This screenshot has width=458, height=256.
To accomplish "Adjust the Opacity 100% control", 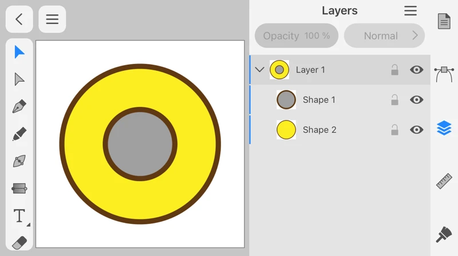I will (297, 35).
